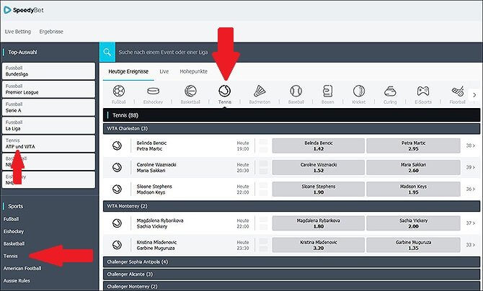Switch to Heutige Ereignisse tab
Viewport: 483px width, 291px height.
coord(128,71)
